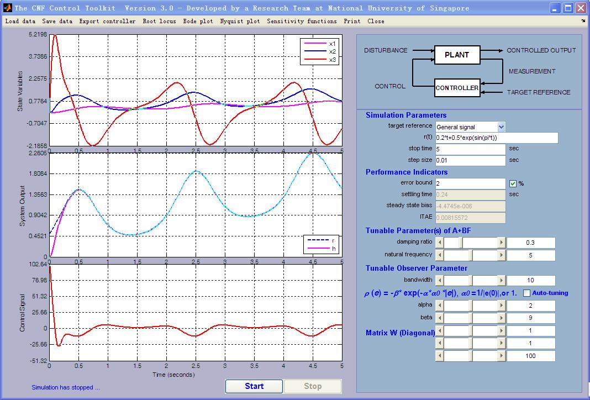Click the Matrix W field showing 100
The width and height of the screenshot is (590, 400).
click(x=530, y=356)
